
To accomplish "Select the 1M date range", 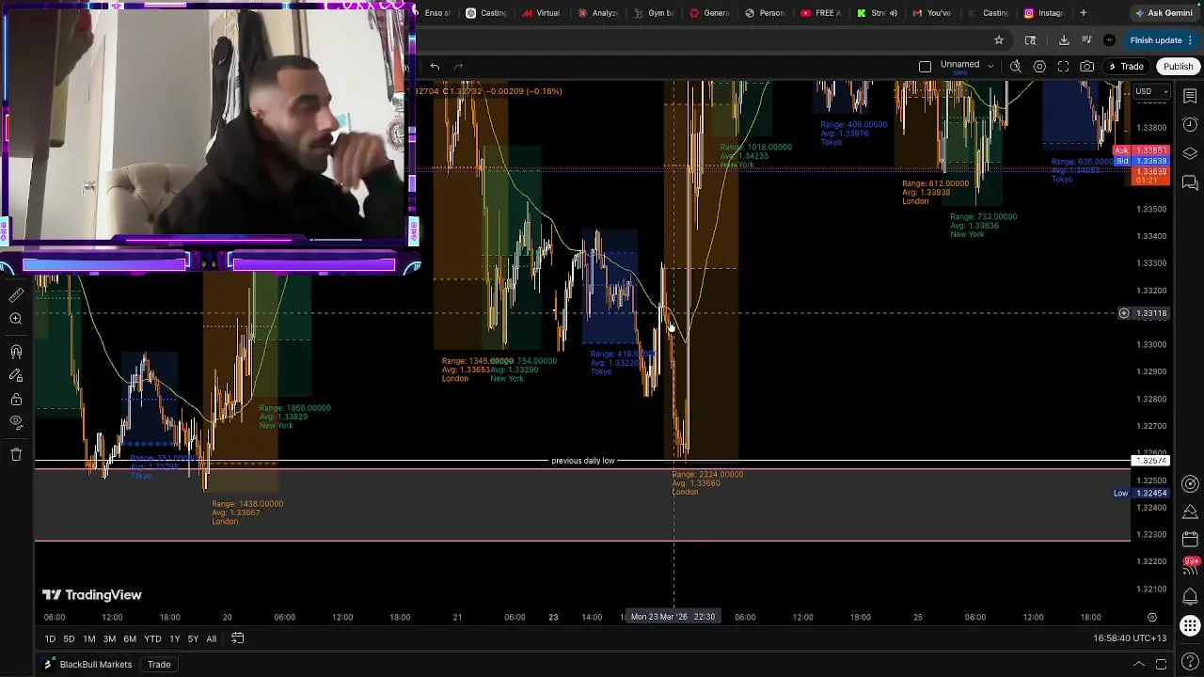I will coord(88,639).
